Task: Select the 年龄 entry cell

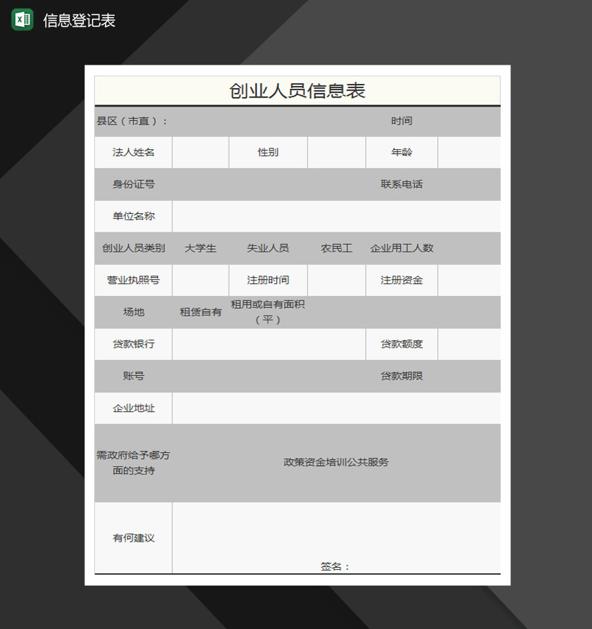Action: coord(469,152)
